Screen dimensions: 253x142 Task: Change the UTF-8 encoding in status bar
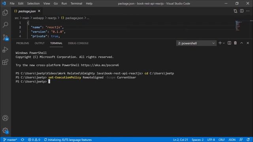(x=211, y=140)
